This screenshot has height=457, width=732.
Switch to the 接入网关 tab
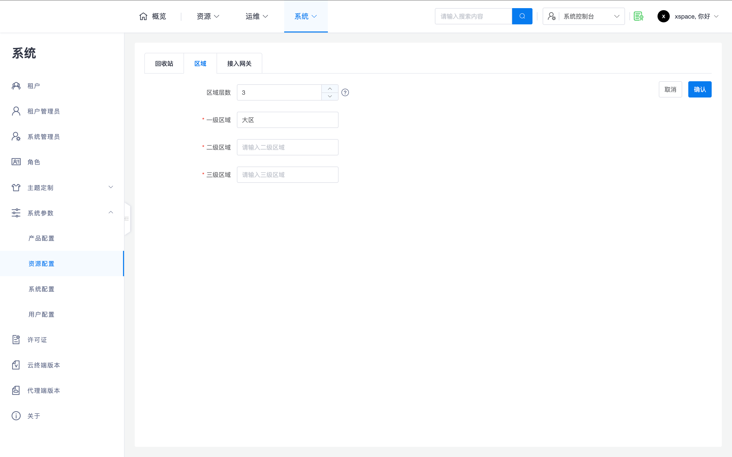[x=239, y=63]
